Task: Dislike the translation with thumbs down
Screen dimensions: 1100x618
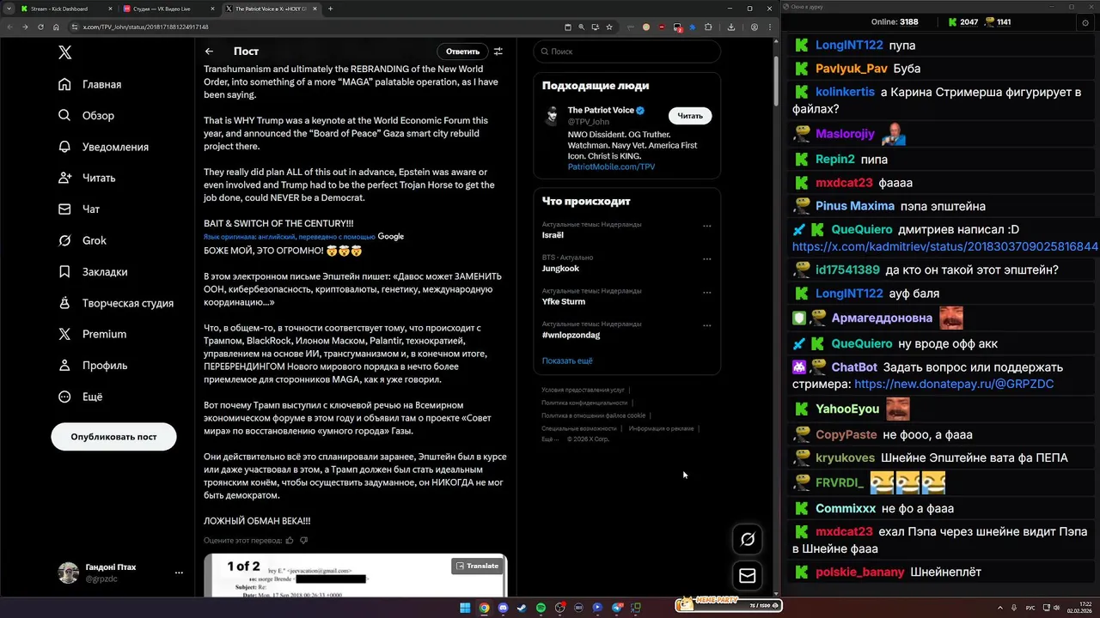Action: [303, 541]
